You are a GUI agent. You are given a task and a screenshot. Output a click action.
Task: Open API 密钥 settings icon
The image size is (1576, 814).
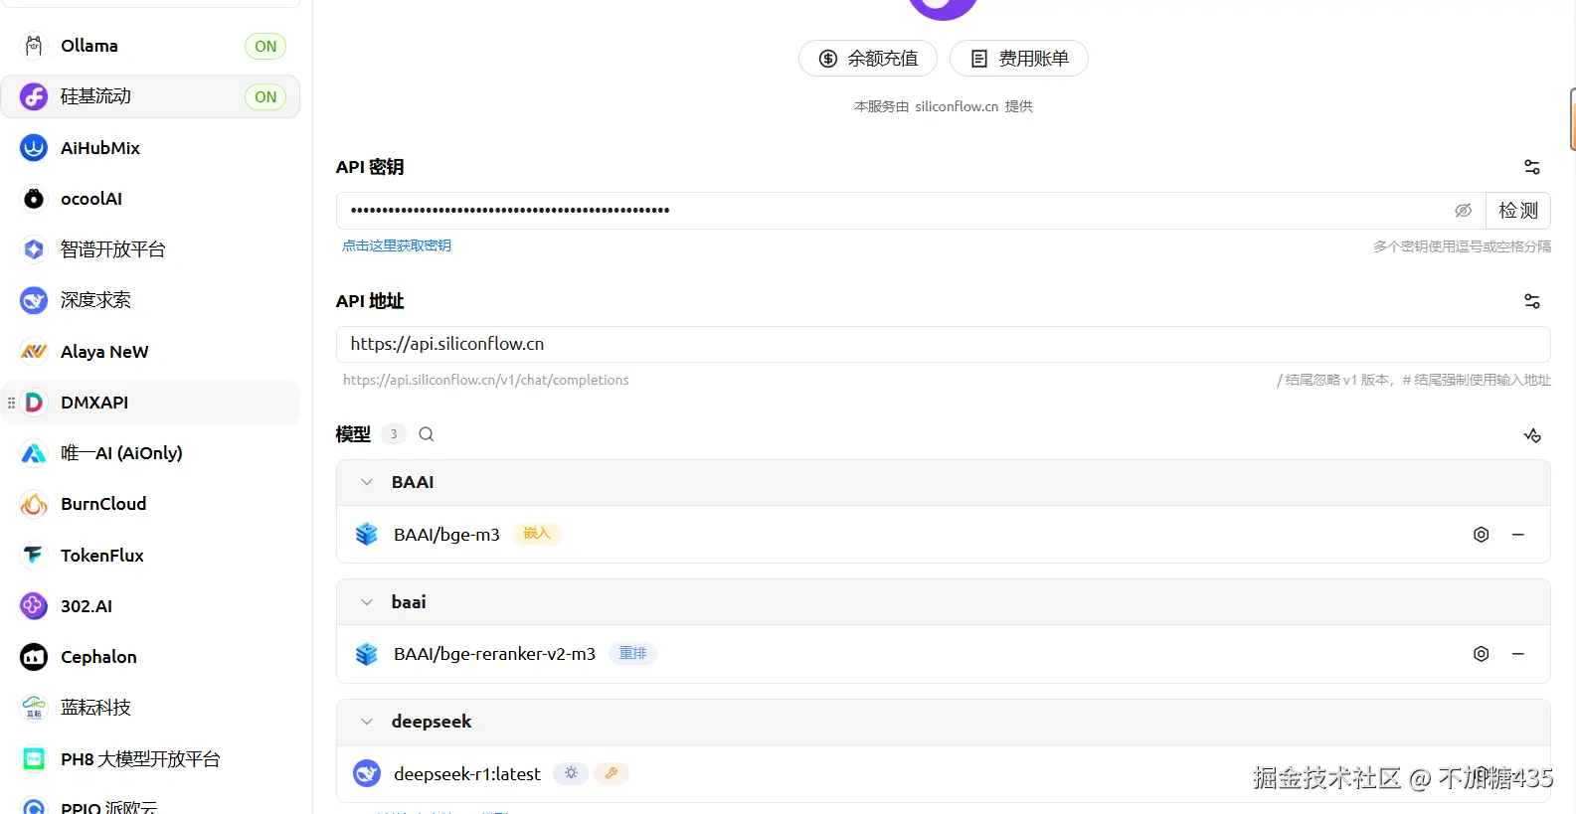coord(1532,167)
